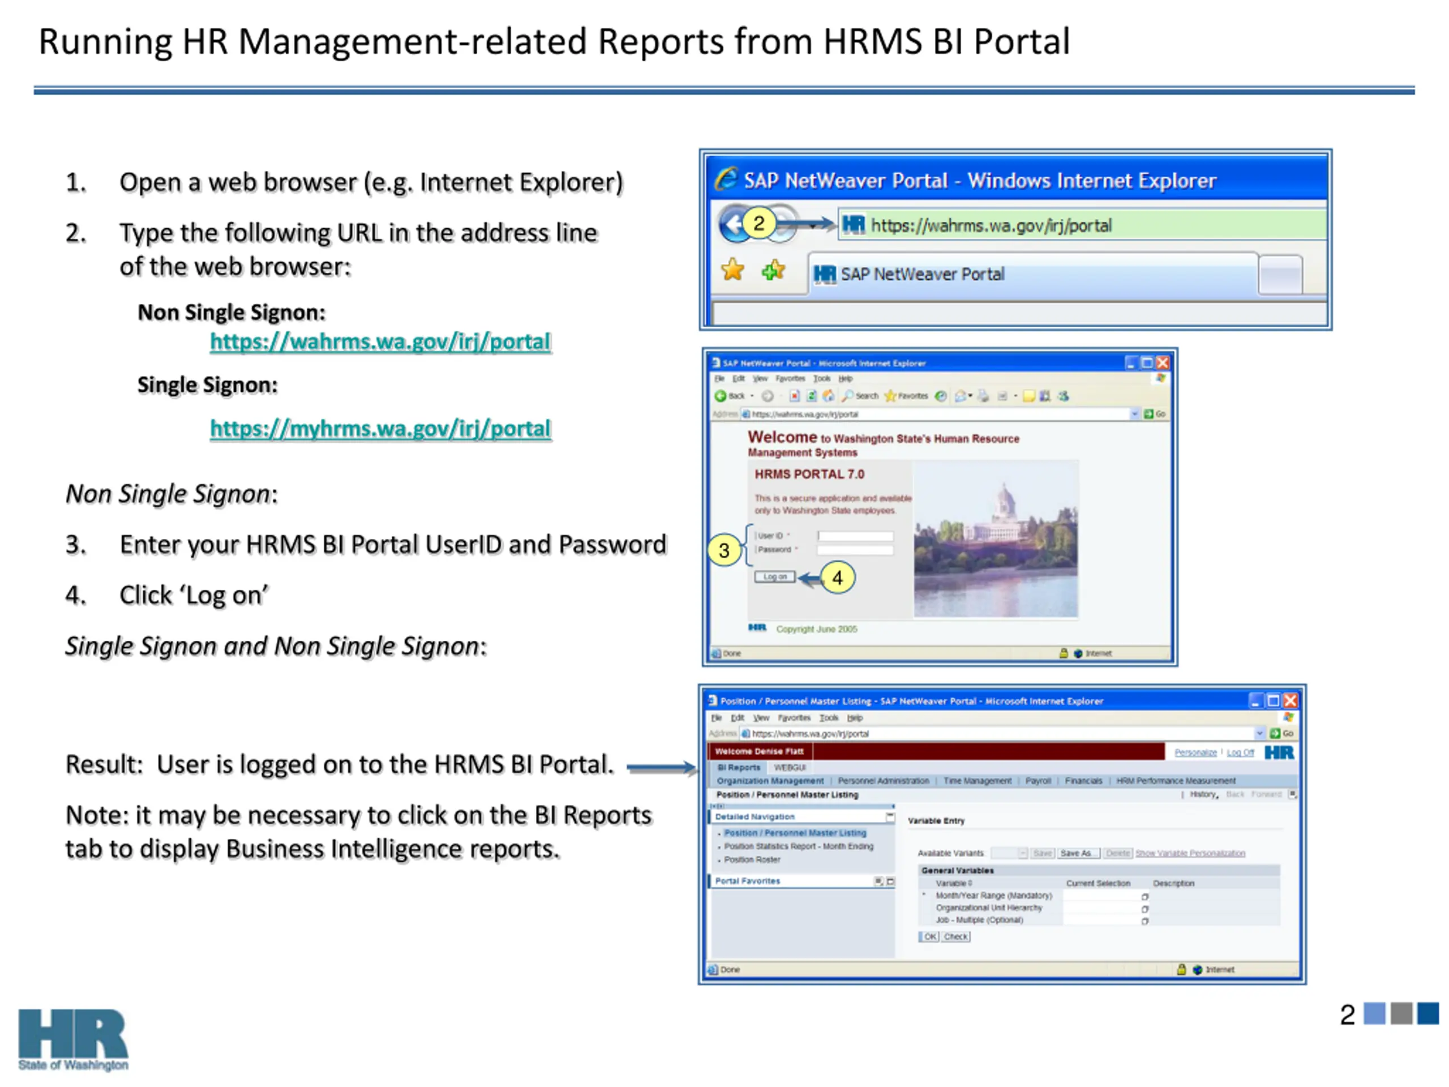Click the Home icon in login window toolbar
Viewport: 1449px width, 1087px height.
(829, 396)
